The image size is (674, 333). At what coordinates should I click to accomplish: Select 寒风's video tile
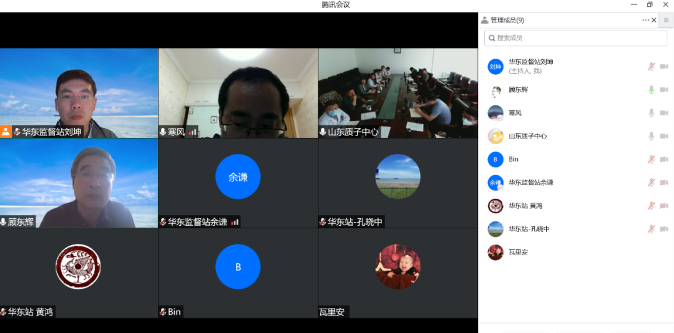click(x=238, y=93)
